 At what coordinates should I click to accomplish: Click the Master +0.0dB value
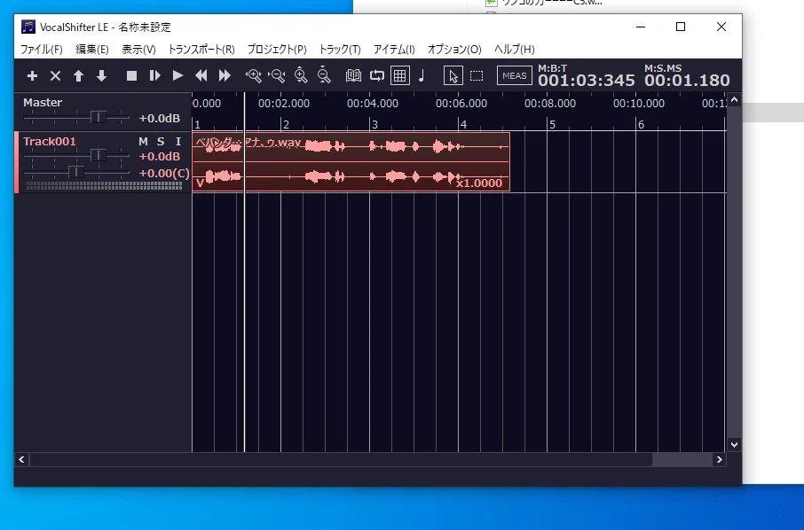tap(160, 118)
